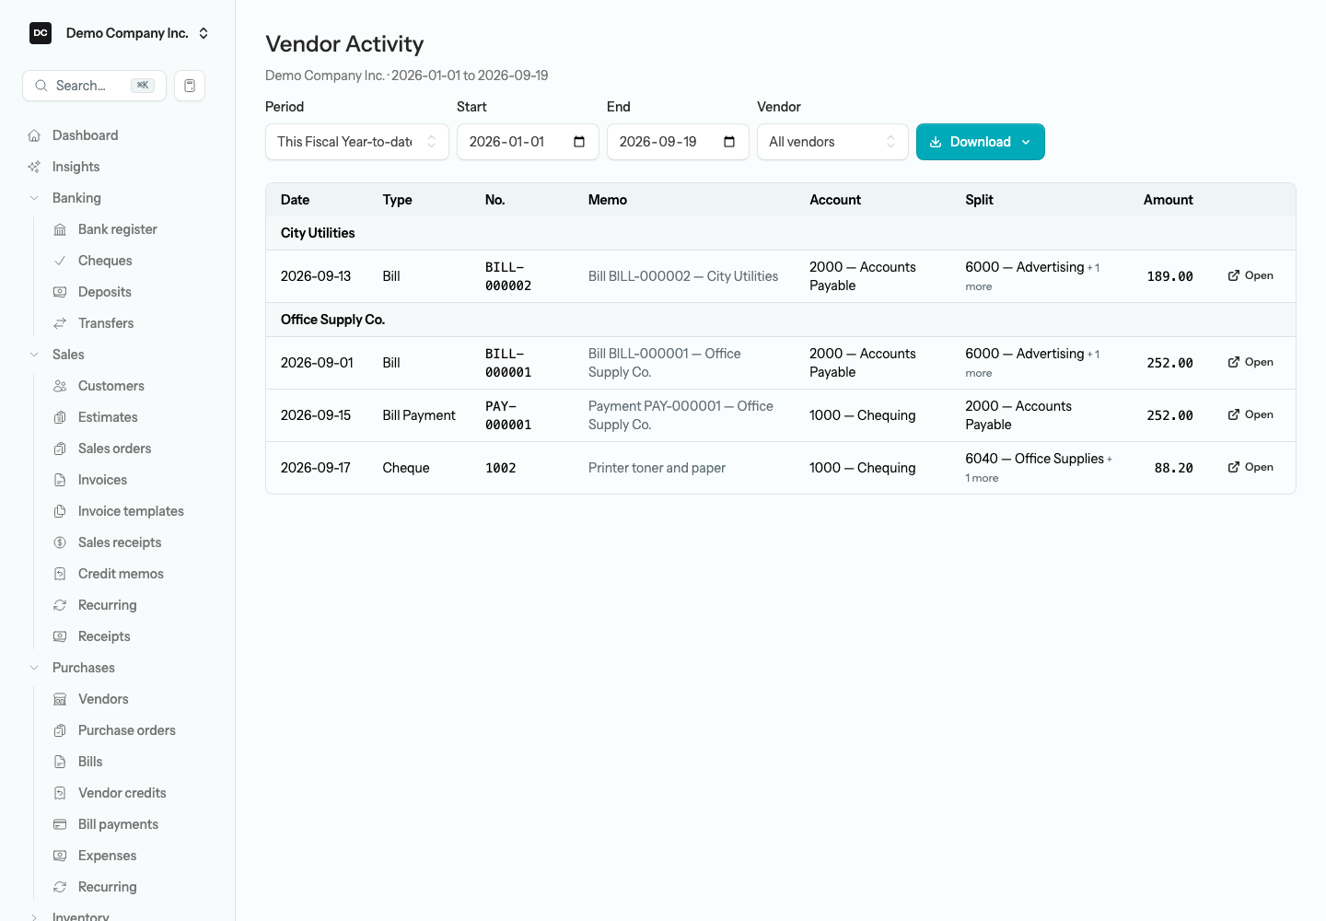
Task: Open Insights sparkle icon
Action: [34, 167]
